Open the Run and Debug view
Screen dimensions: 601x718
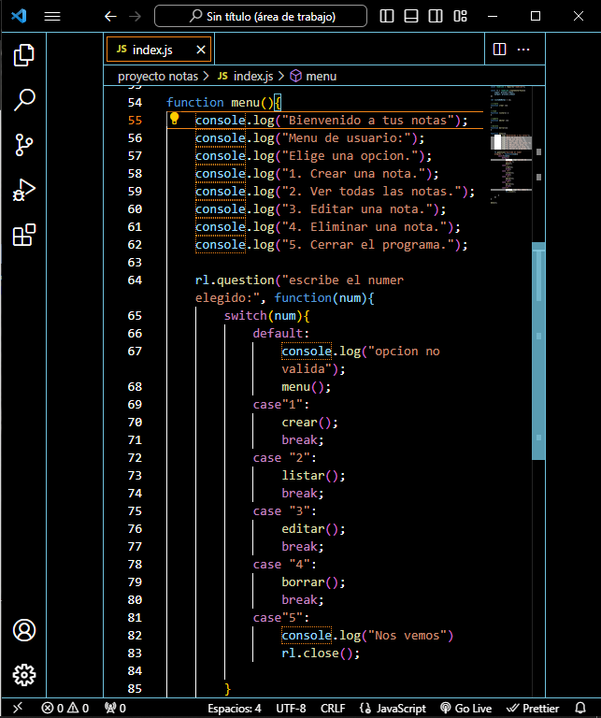coord(23,190)
